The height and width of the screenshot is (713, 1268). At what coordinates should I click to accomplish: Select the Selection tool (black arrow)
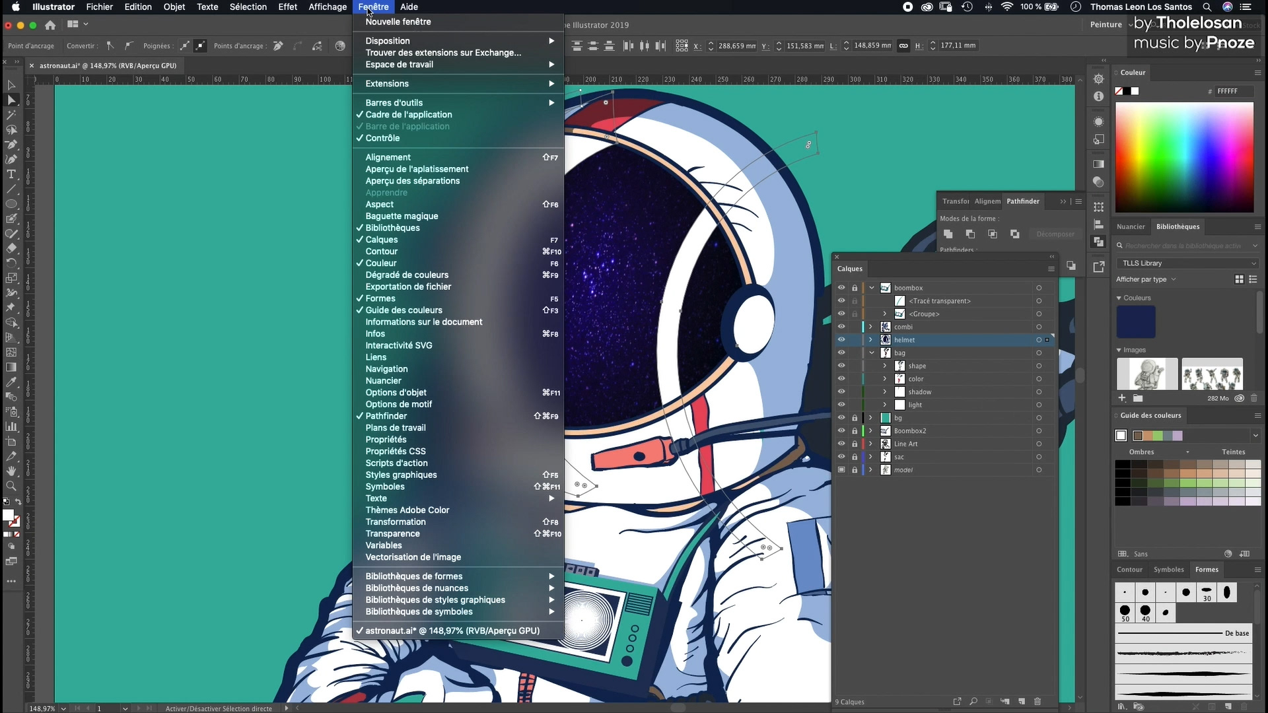click(11, 85)
